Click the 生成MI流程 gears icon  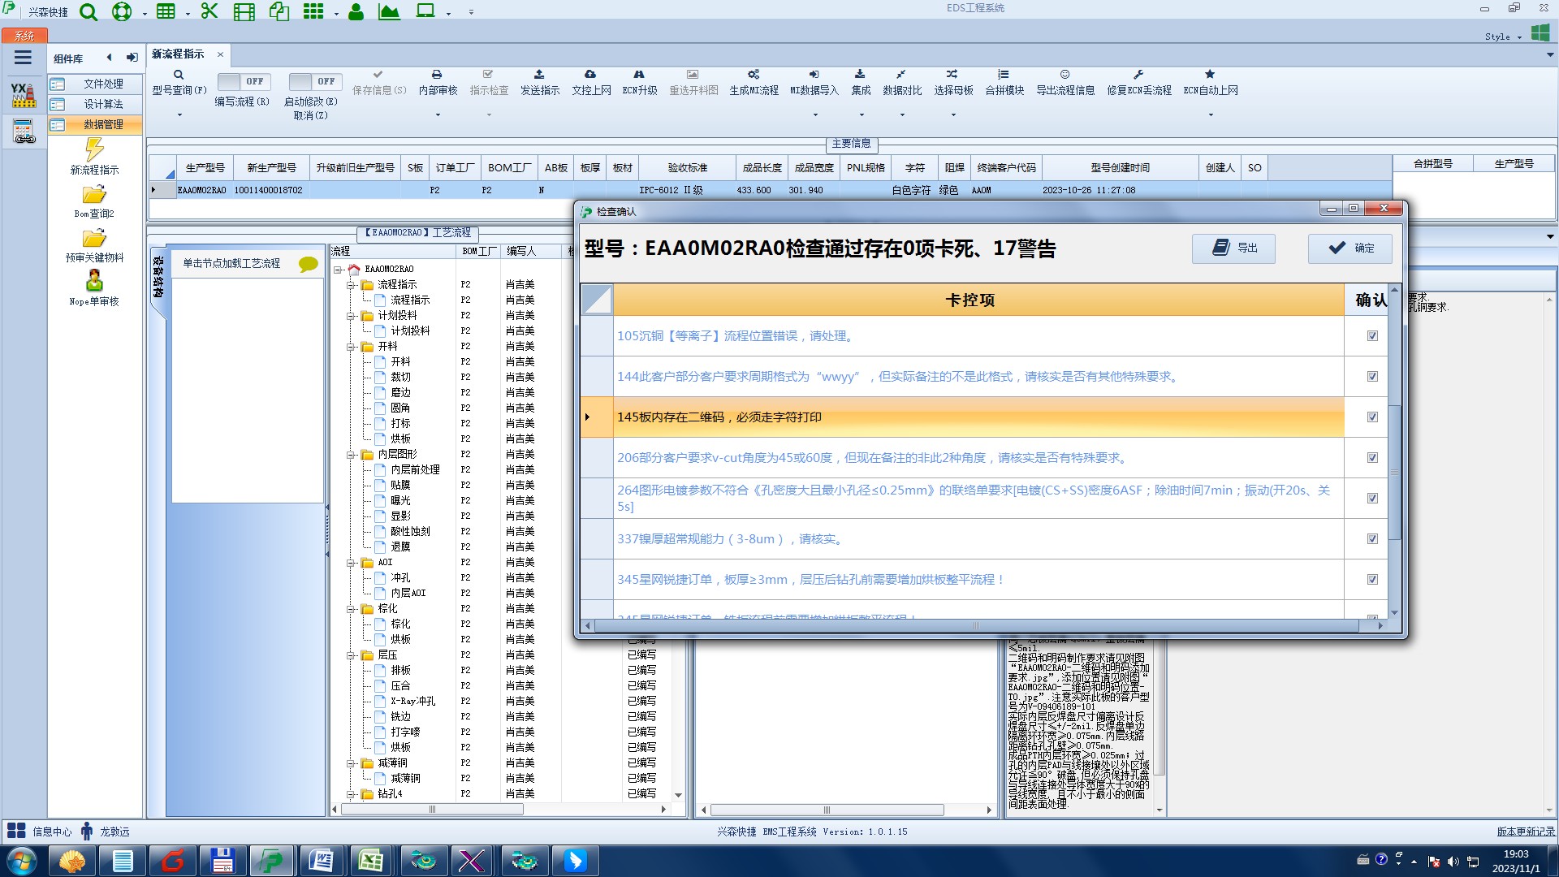click(x=754, y=75)
